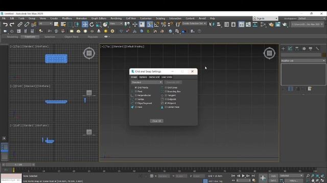327x183 pixels.
Task: Open the Rendering menu
Action: [x=116, y=18]
